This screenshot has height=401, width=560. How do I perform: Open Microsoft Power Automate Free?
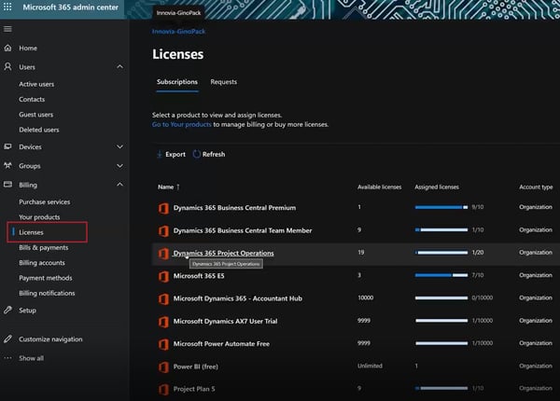coord(221,344)
